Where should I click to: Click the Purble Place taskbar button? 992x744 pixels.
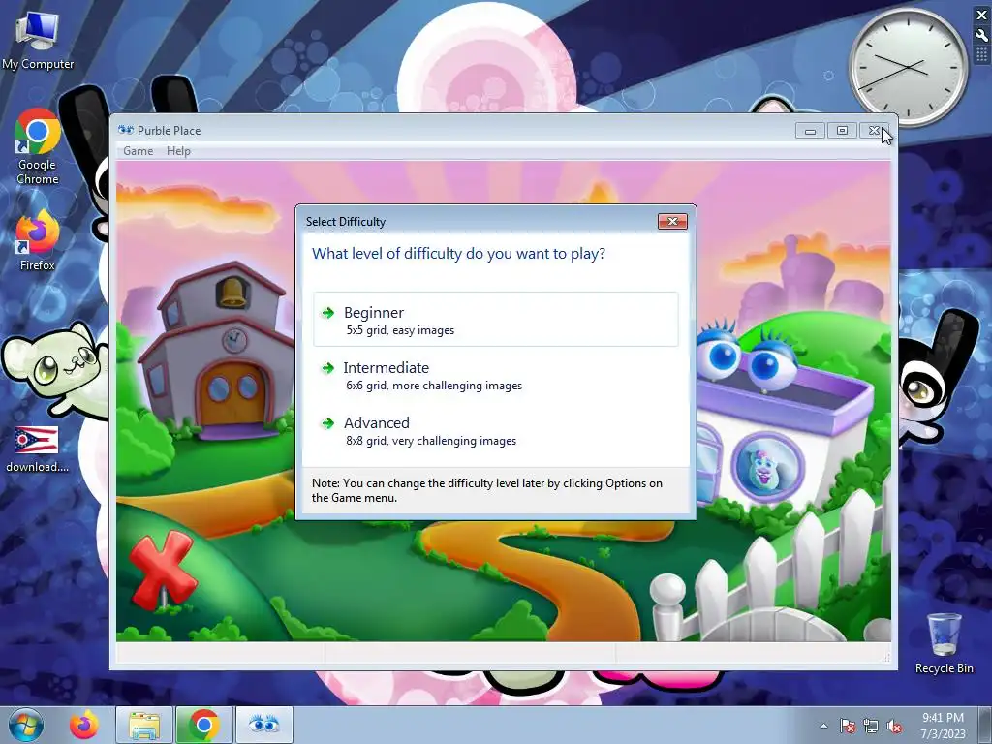pos(264,725)
